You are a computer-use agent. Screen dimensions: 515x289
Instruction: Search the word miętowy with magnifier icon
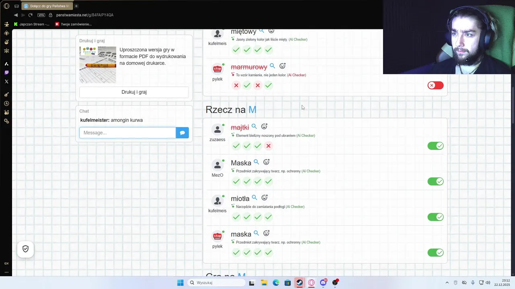(262, 31)
